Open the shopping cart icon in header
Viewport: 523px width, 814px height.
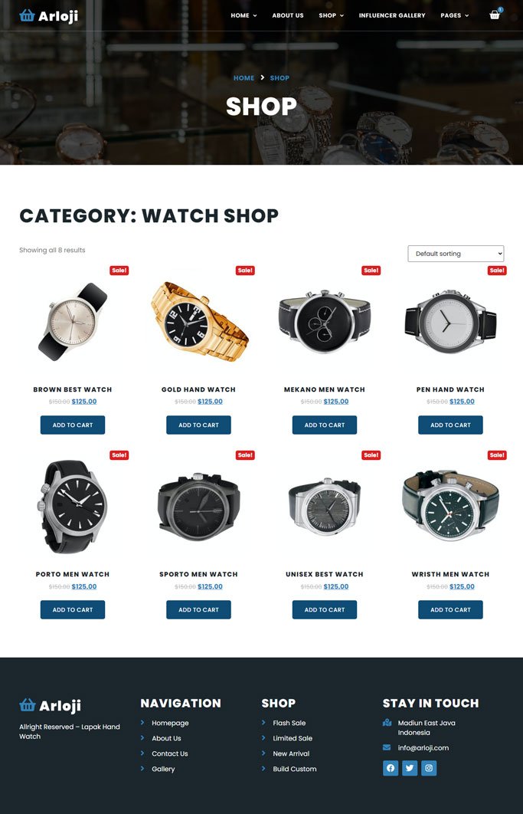click(495, 15)
